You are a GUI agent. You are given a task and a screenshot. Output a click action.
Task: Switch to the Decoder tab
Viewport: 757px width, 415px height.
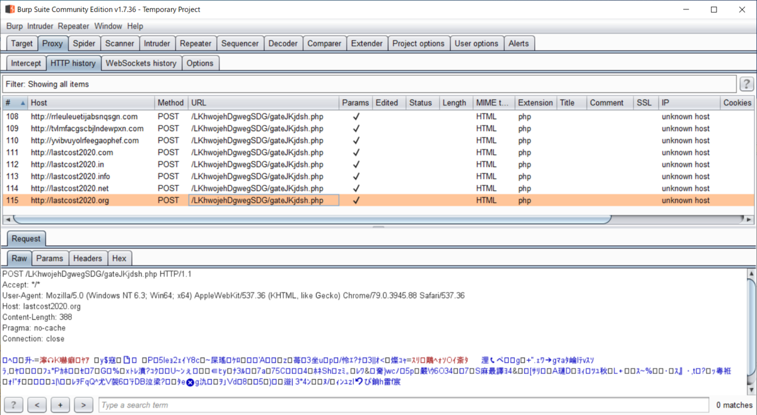[283, 44]
